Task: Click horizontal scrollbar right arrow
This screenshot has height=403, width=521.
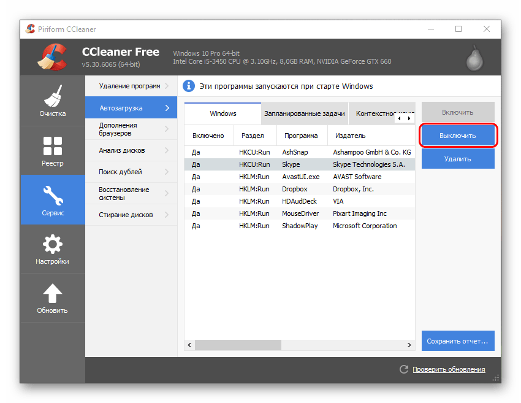Action: [409, 345]
